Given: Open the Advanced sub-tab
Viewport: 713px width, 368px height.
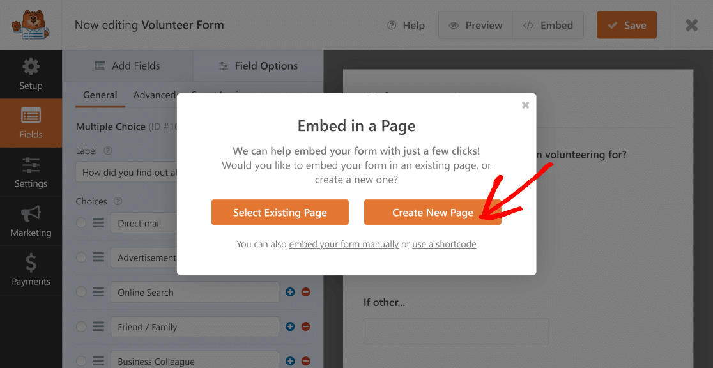Looking at the screenshot, I should 154,95.
